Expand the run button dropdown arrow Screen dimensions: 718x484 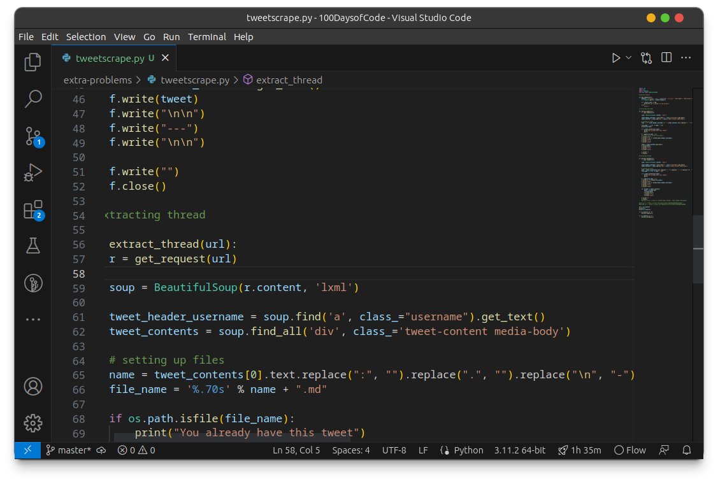[629, 58]
